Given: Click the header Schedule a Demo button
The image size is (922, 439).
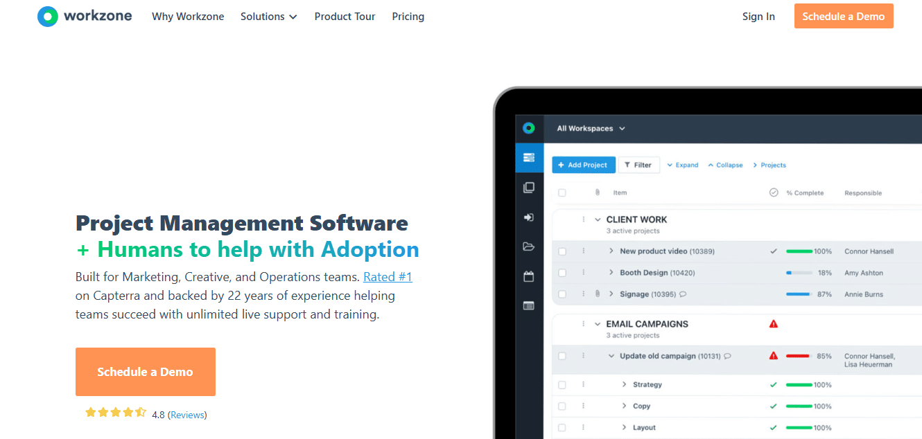Looking at the screenshot, I should (844, 17).
